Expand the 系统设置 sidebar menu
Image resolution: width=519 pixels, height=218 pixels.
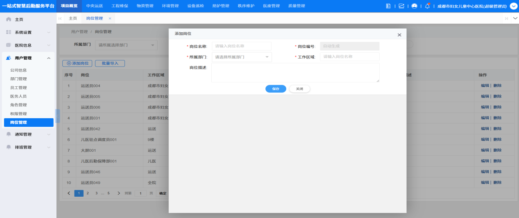(x=49, y=32)
